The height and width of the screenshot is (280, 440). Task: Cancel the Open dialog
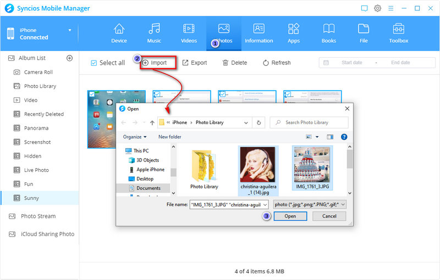point(329,216)
